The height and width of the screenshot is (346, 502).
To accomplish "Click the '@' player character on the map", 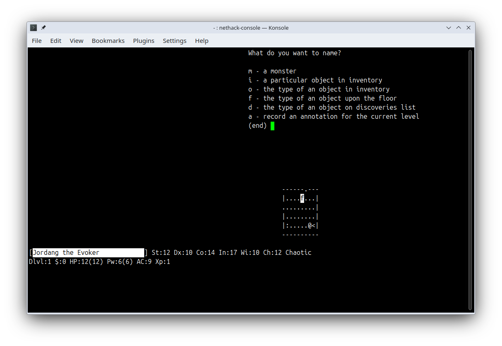I will point(309,226).
